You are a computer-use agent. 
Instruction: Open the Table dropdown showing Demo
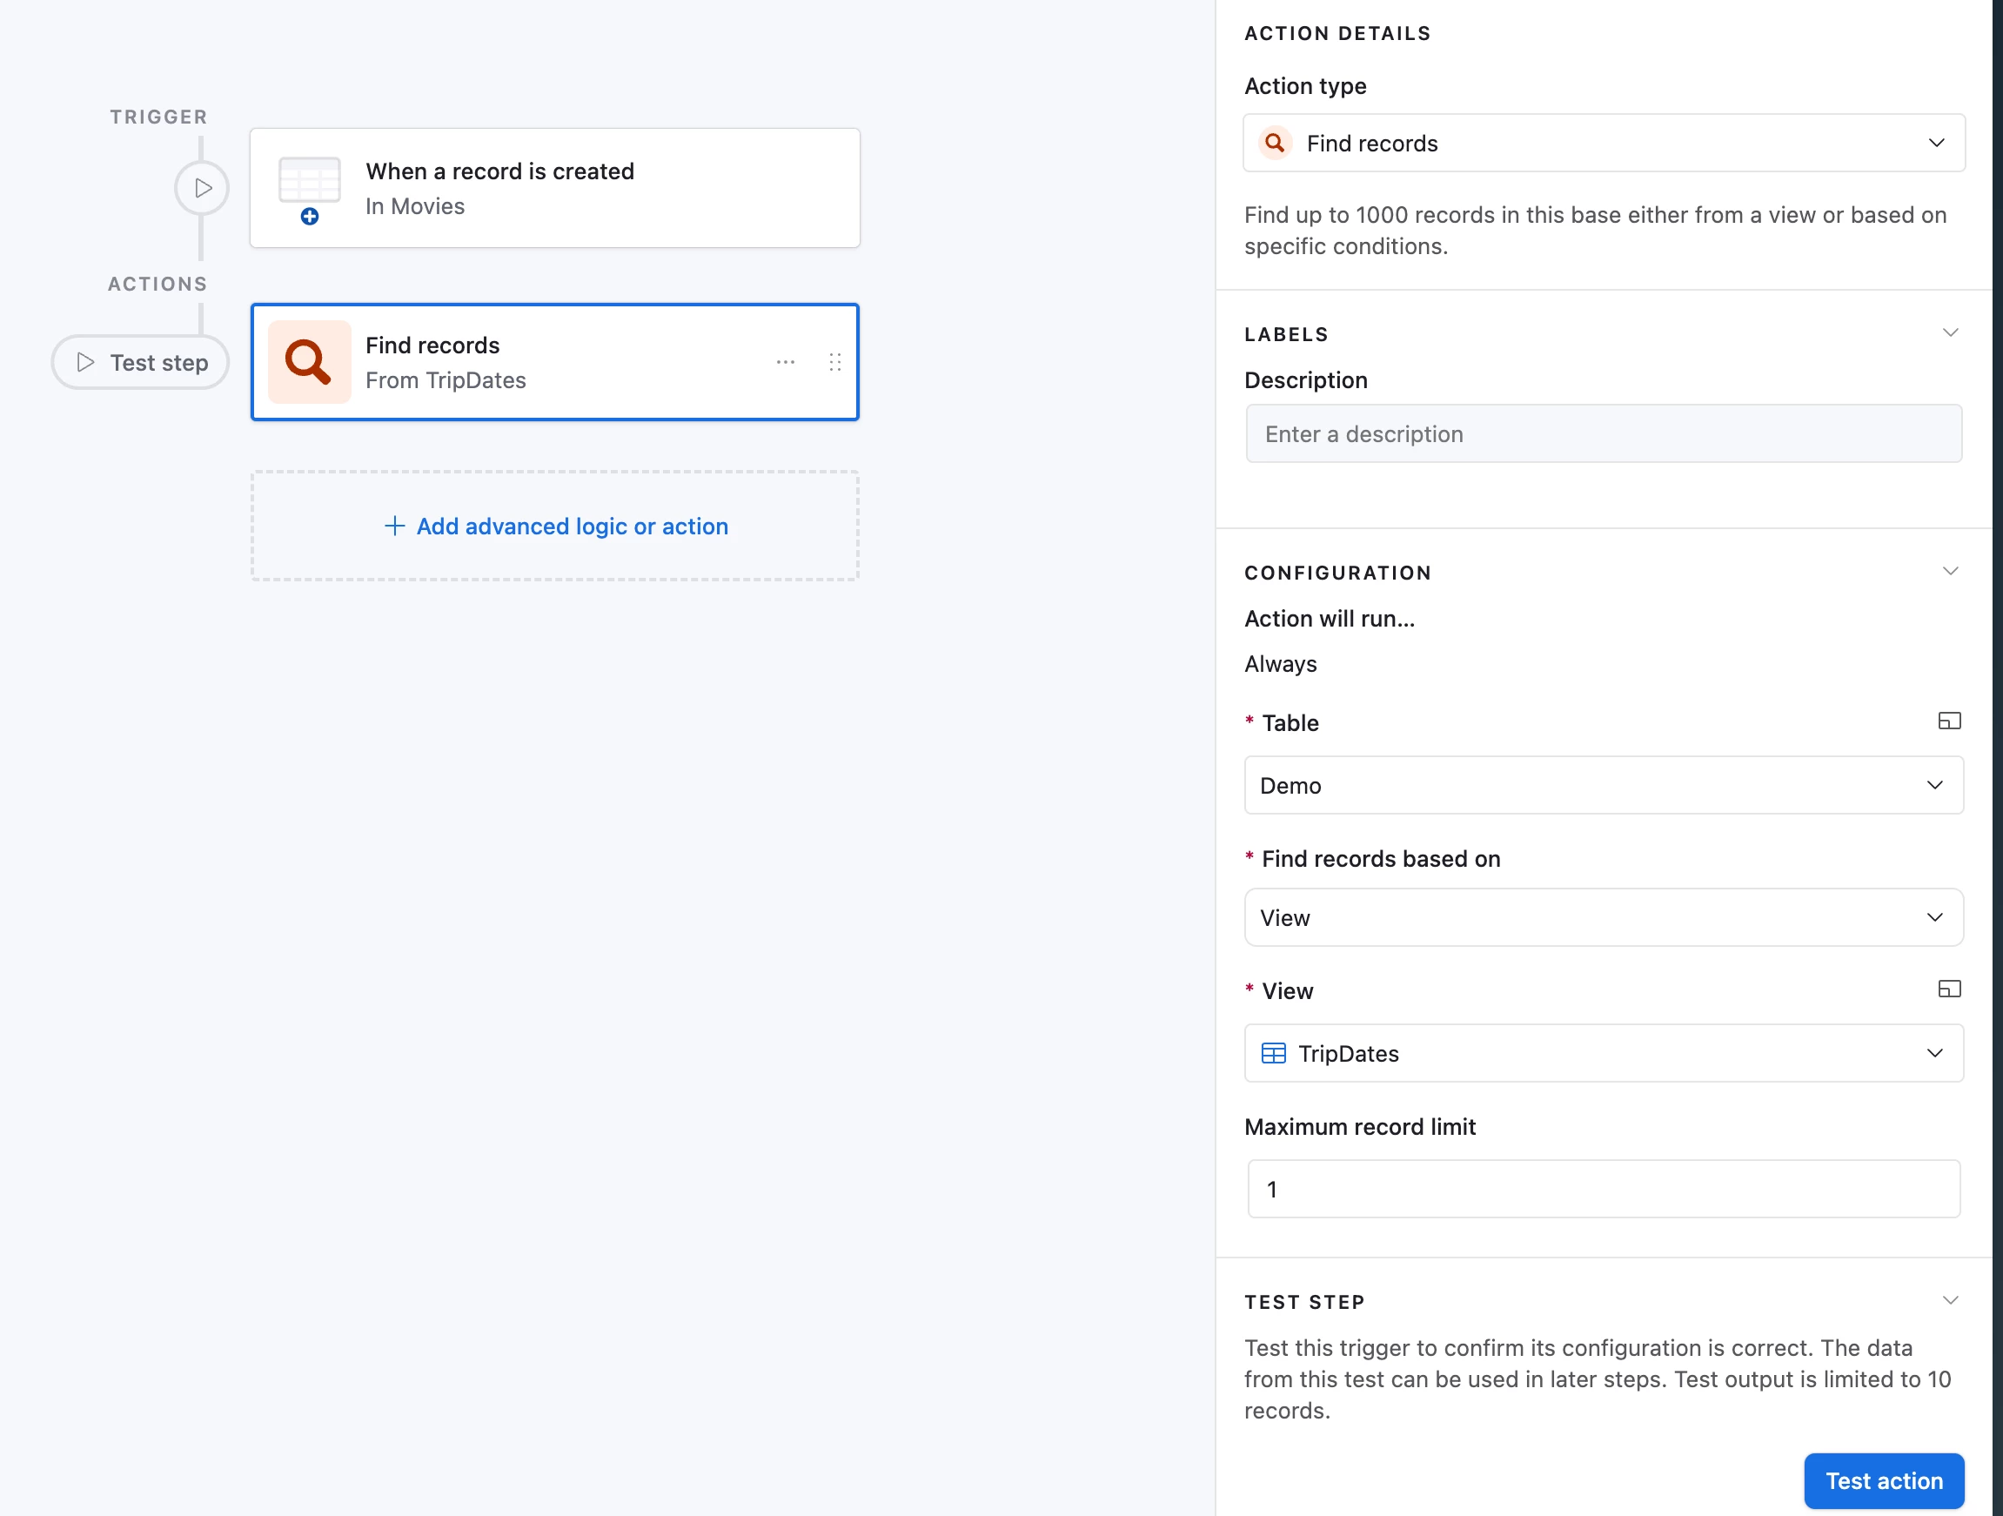(x=1603, y=785)
